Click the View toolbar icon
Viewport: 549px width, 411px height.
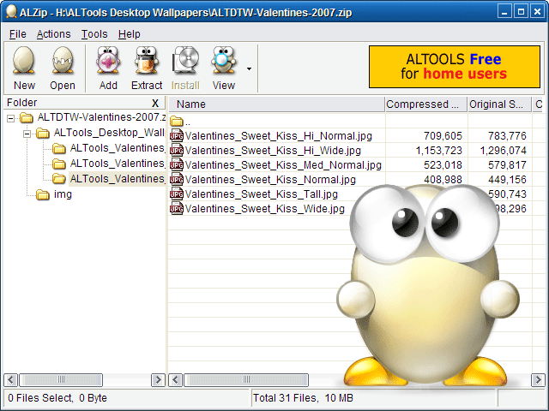click(x=223, y=61)
